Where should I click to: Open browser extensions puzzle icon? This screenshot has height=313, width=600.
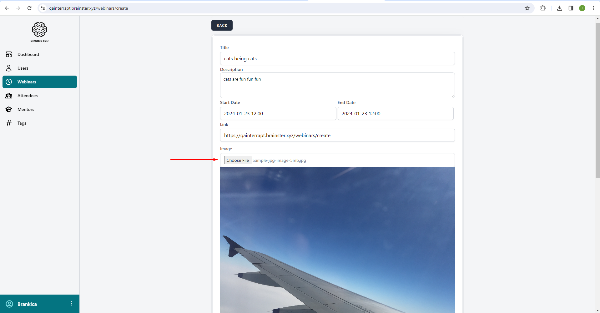(x=543, y=8)
